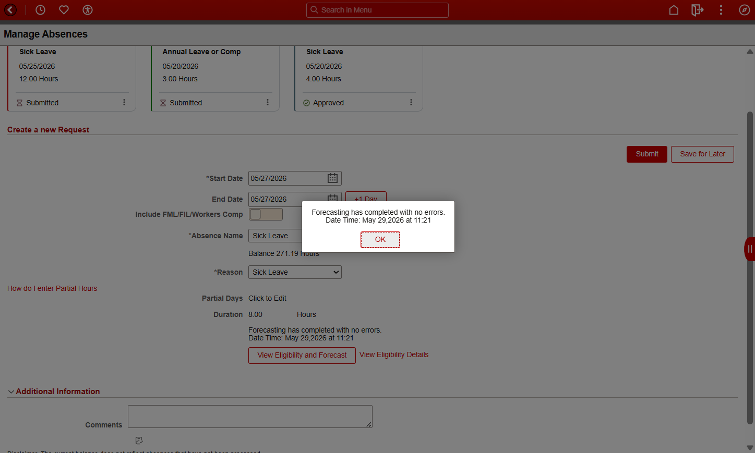The height and width of the screenshot is (453, 755).
Task: Click the Partial Days Click to Edit link
Action: (x=267, y=298)
